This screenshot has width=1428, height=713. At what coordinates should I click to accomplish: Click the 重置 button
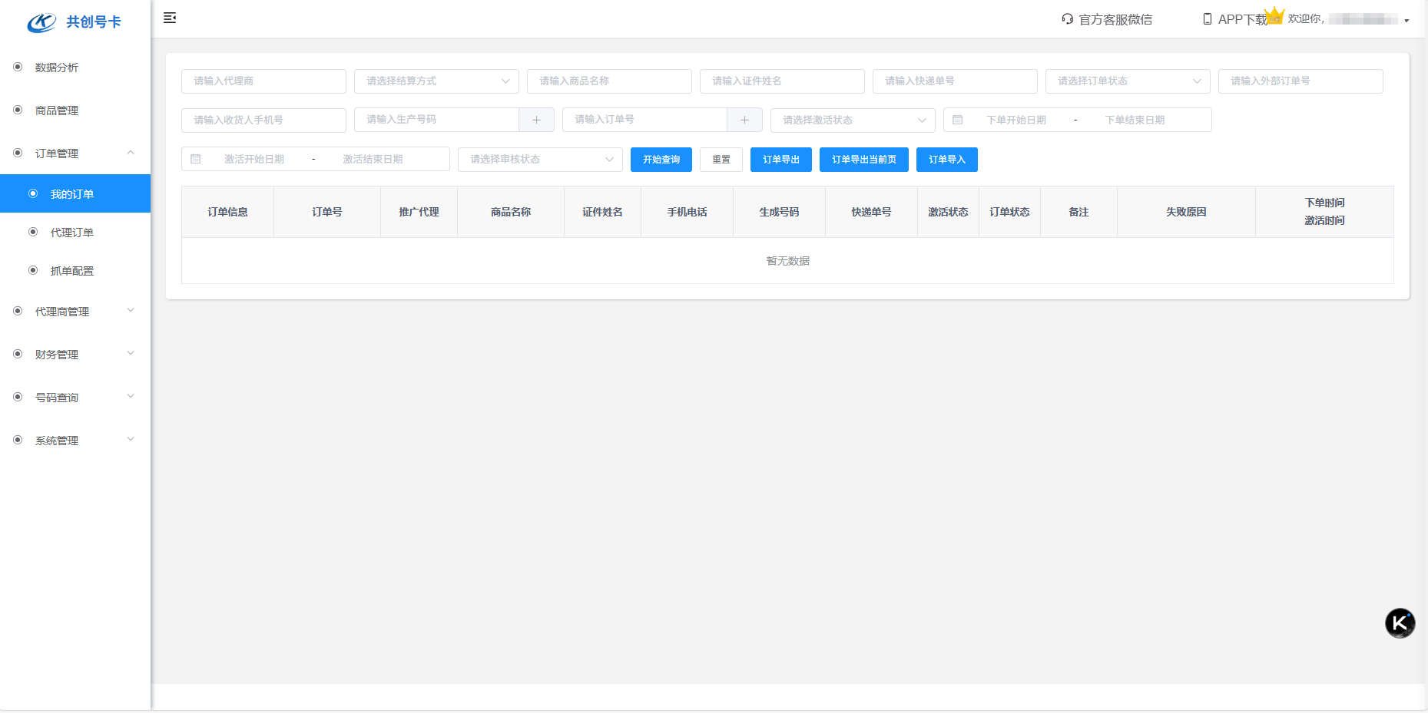721,160
